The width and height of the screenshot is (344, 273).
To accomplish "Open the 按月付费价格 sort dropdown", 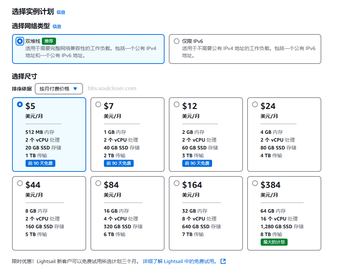I will (59, 89).
